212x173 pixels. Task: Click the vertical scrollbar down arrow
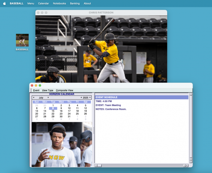click(191, 162)
